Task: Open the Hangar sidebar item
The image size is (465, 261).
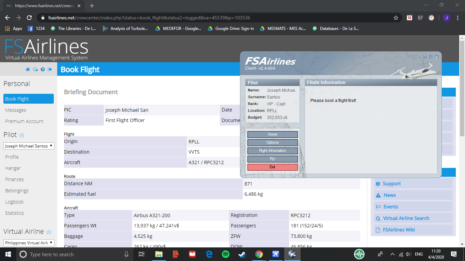Action: [13, 168]
